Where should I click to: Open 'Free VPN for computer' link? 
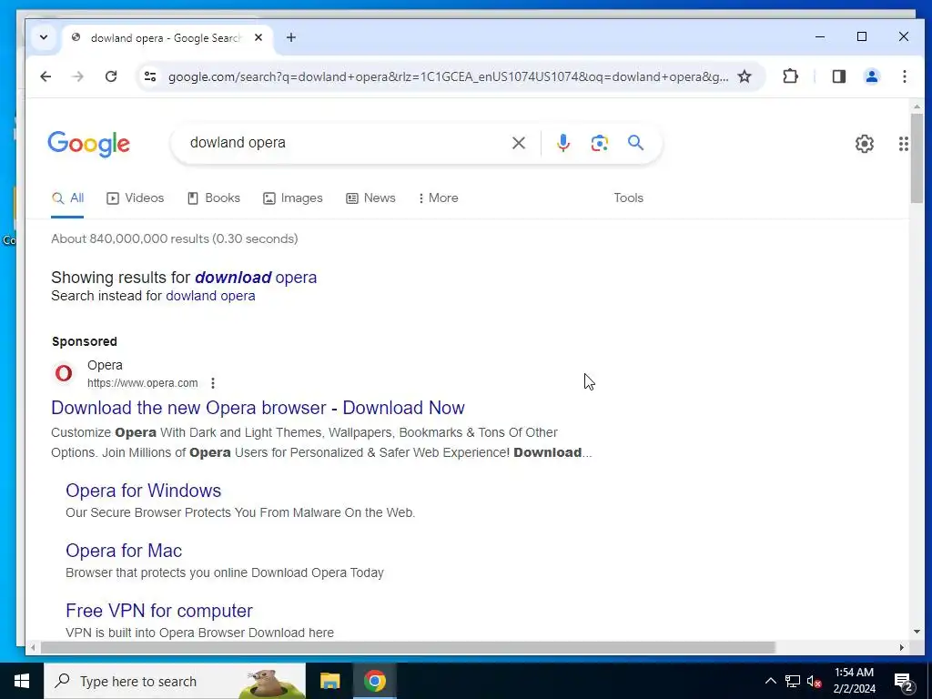[x=158, y=611]
